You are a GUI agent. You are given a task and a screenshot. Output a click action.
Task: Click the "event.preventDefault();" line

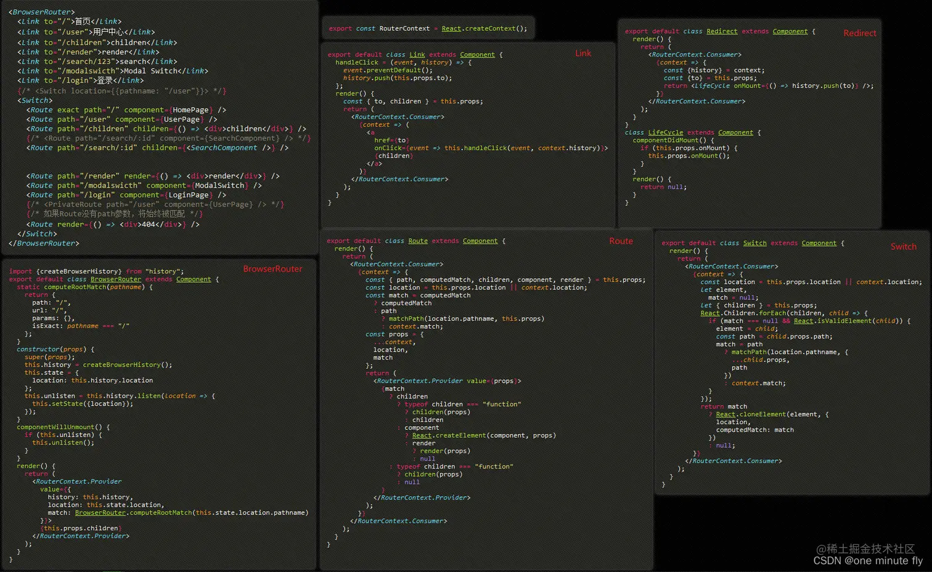(388, 70)
